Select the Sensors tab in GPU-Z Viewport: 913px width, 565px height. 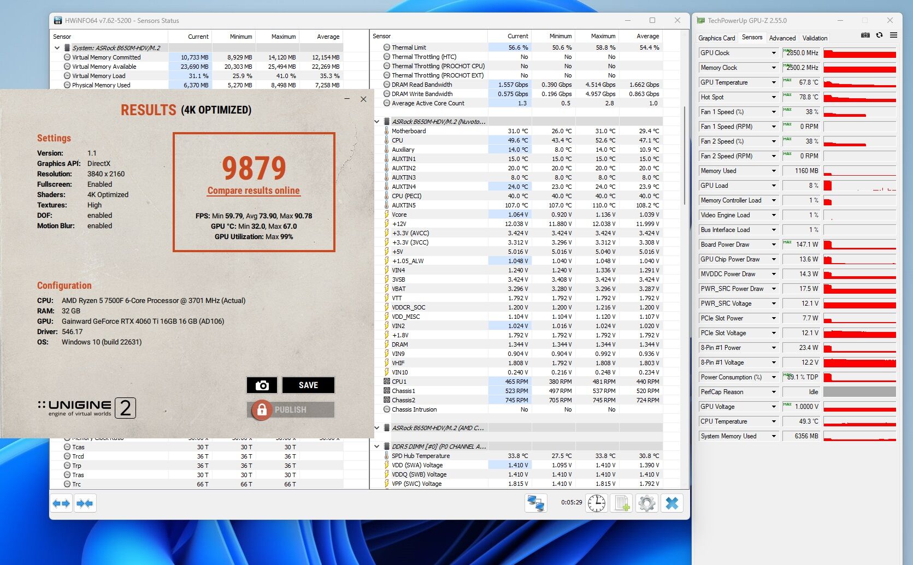tap(752, 37)
